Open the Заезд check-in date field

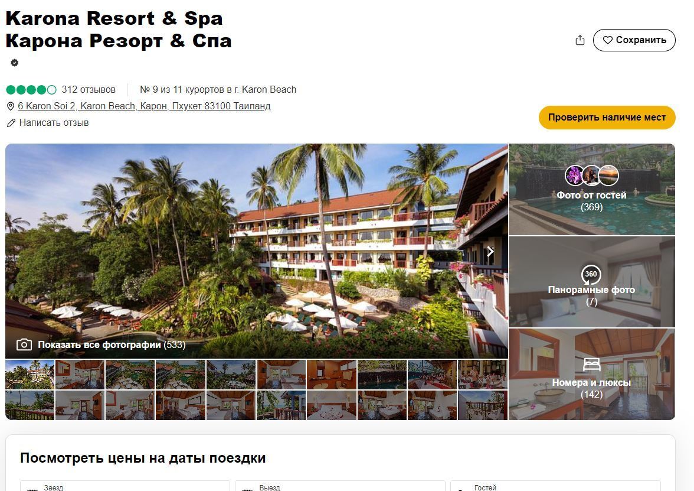point(125,486)
